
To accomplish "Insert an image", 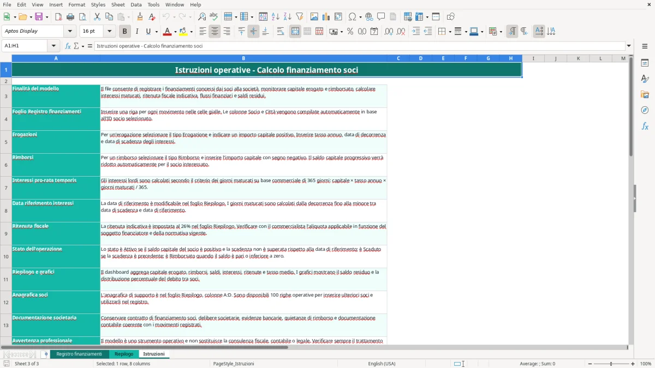I will pyautogui.click(x=314, y=17).
